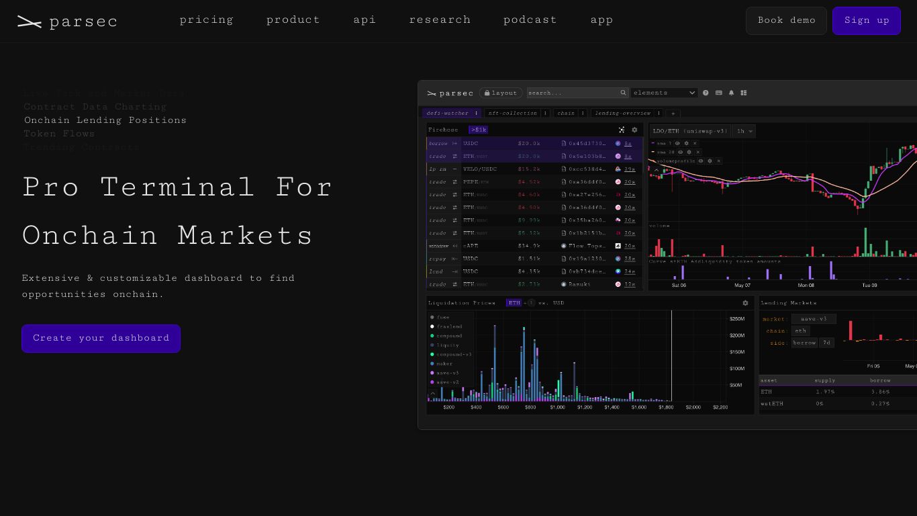Open options menu of lending-overview tab
The image size is (917, 516).
[x=659, y=113]
